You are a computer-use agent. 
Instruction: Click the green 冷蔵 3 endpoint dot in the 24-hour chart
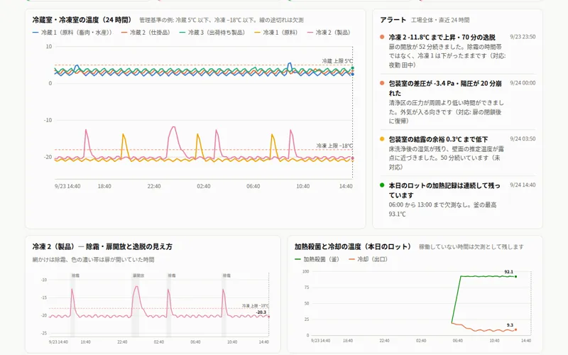tap(352, 68)
